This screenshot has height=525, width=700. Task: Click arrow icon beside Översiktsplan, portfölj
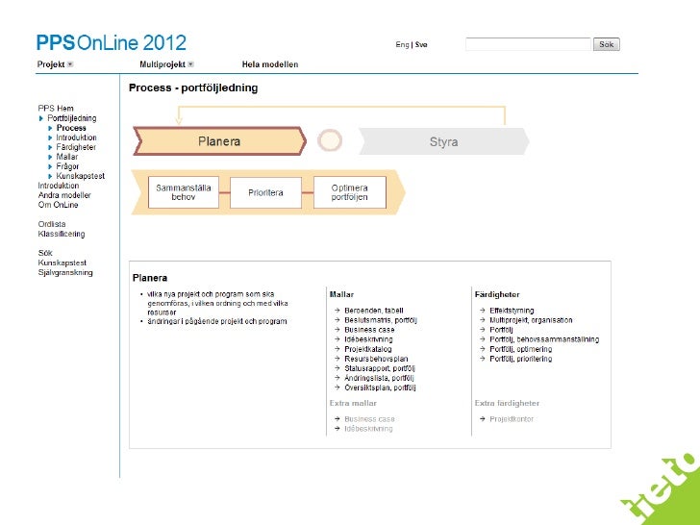337,387
